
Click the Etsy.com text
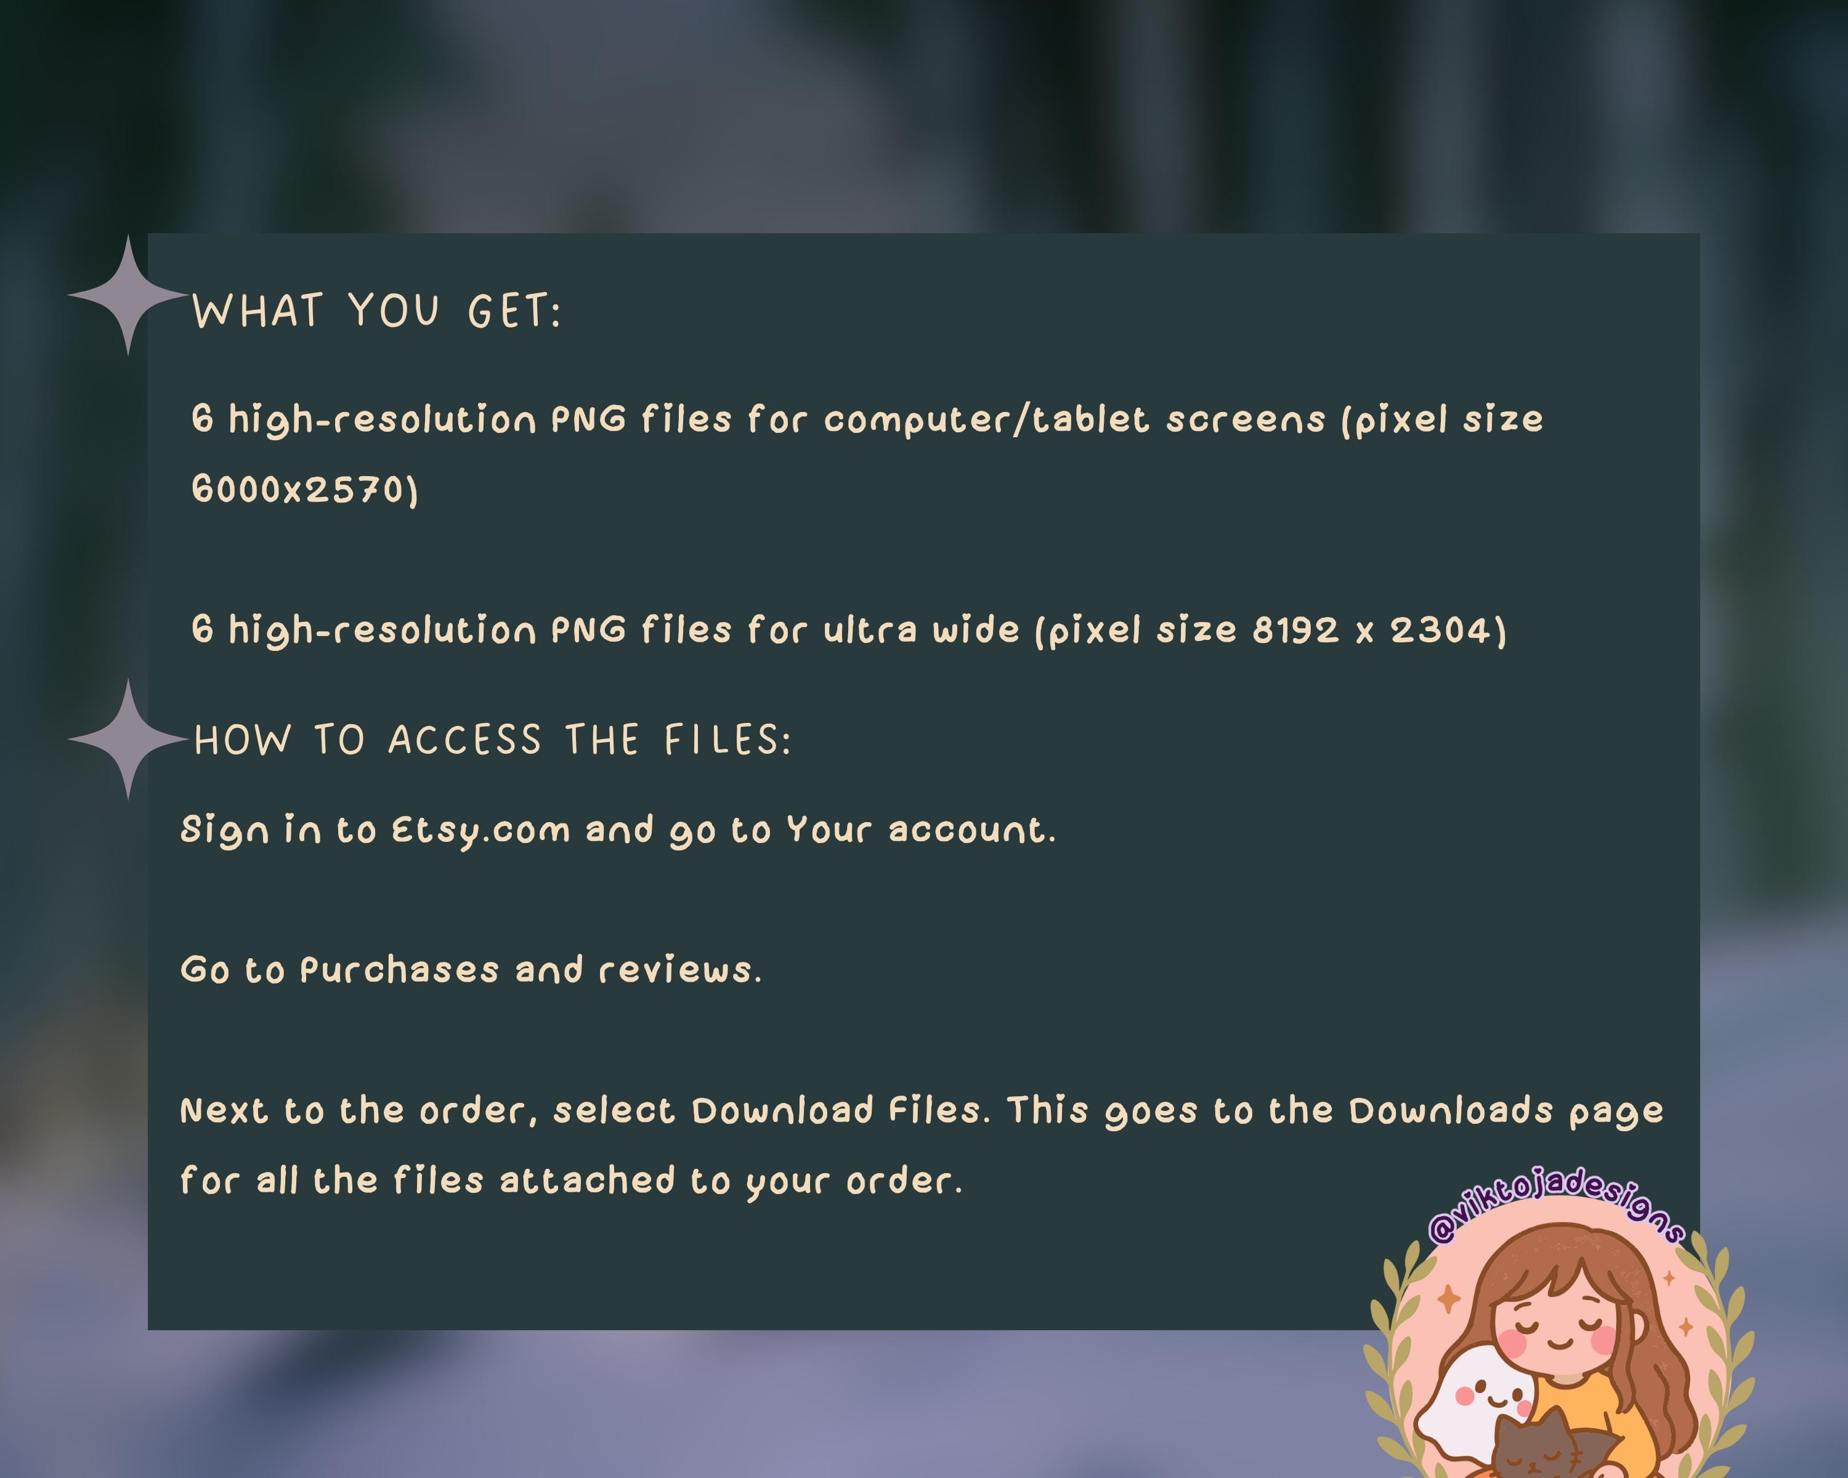(481, 830)
